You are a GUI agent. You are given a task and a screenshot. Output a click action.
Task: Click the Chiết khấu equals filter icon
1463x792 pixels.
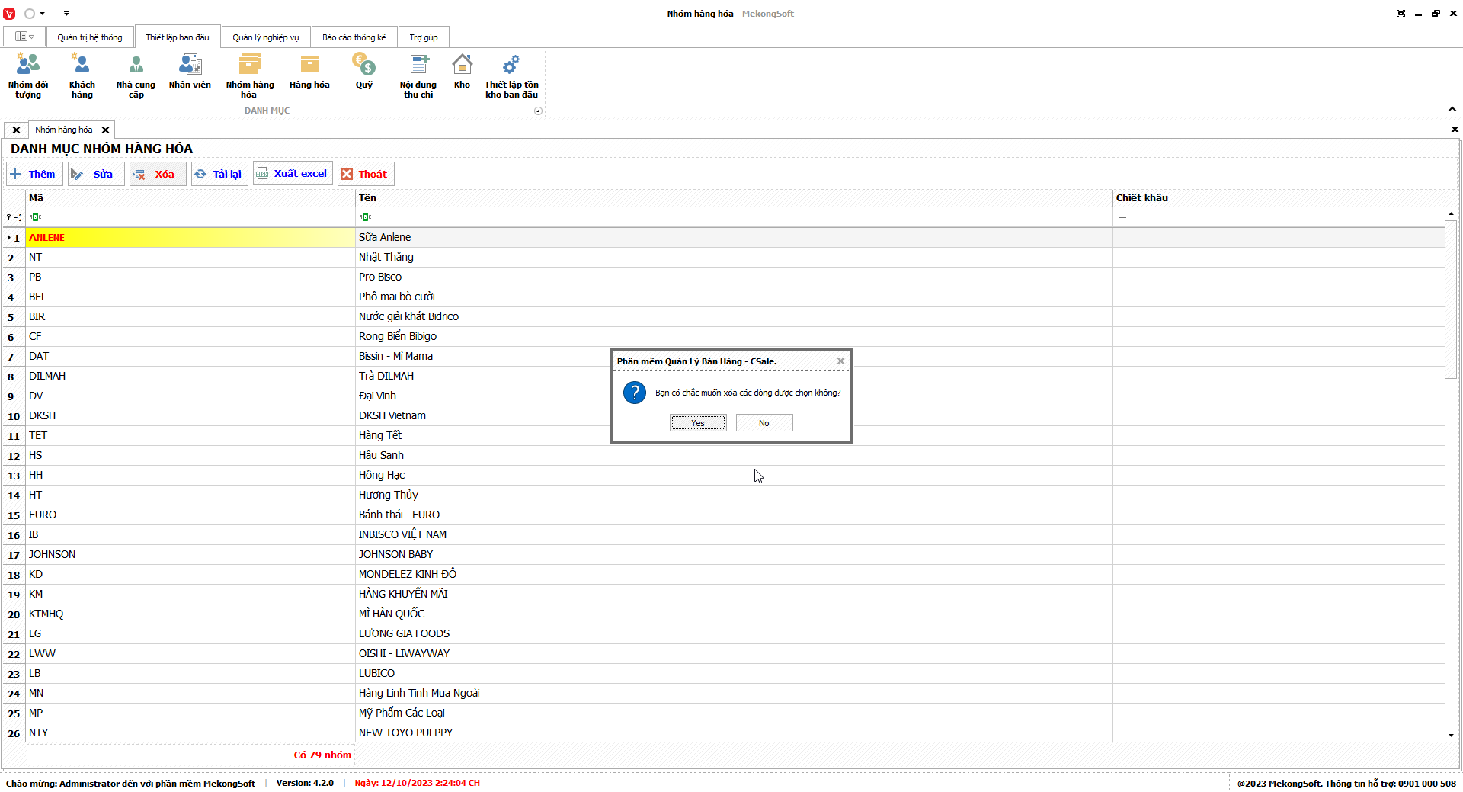point(1122,217)
